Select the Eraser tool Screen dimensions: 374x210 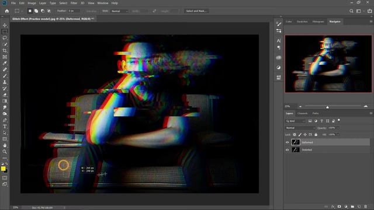pos(5,94)
